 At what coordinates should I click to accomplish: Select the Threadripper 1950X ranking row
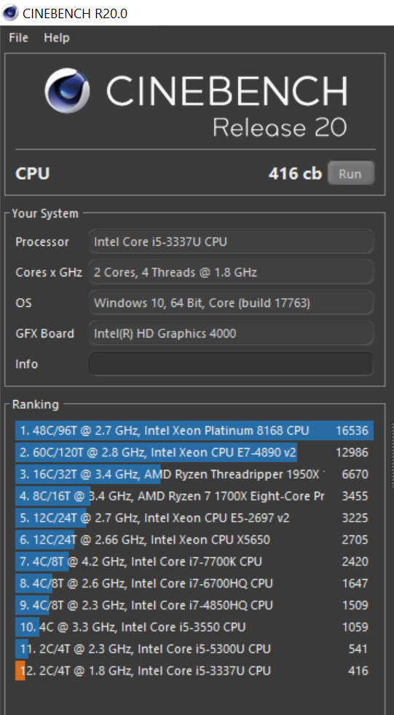194,474
